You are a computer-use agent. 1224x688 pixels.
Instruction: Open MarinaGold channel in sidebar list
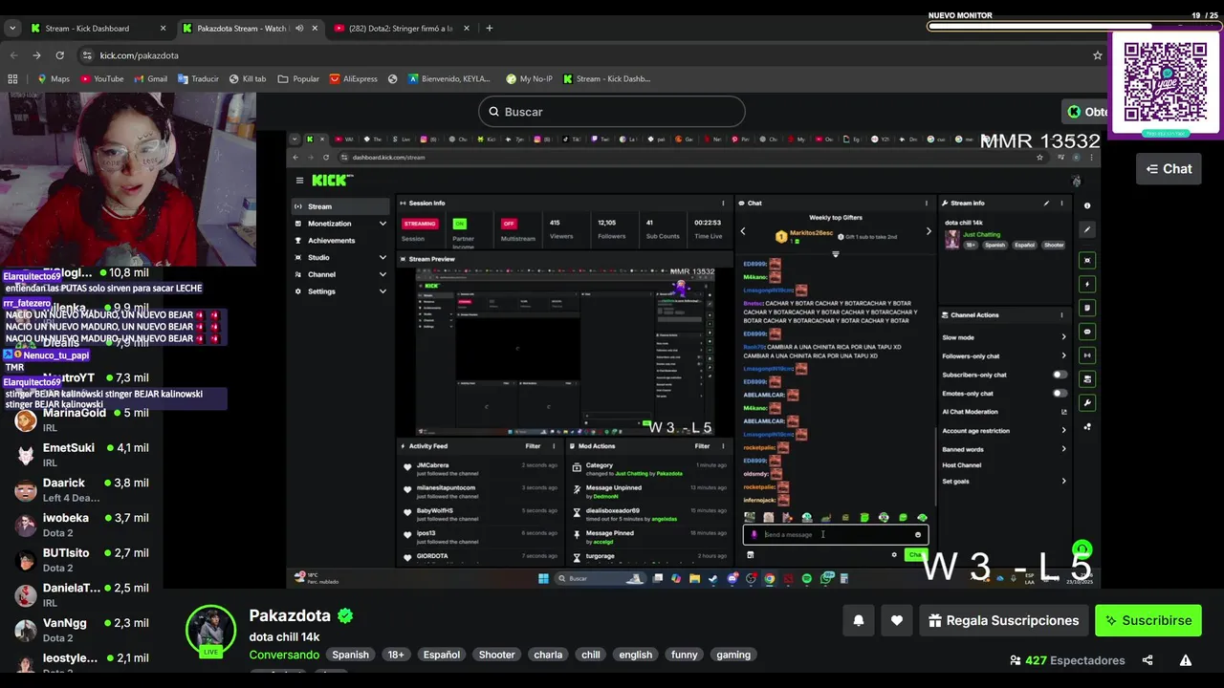coord(81,419)
